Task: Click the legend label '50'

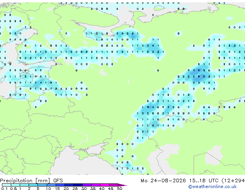Action: tap(119, 188)
